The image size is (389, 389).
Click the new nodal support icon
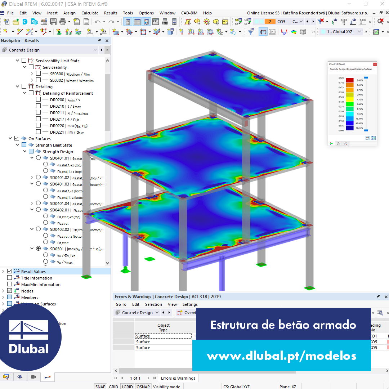pyautogui.click(x=59, y=31)
